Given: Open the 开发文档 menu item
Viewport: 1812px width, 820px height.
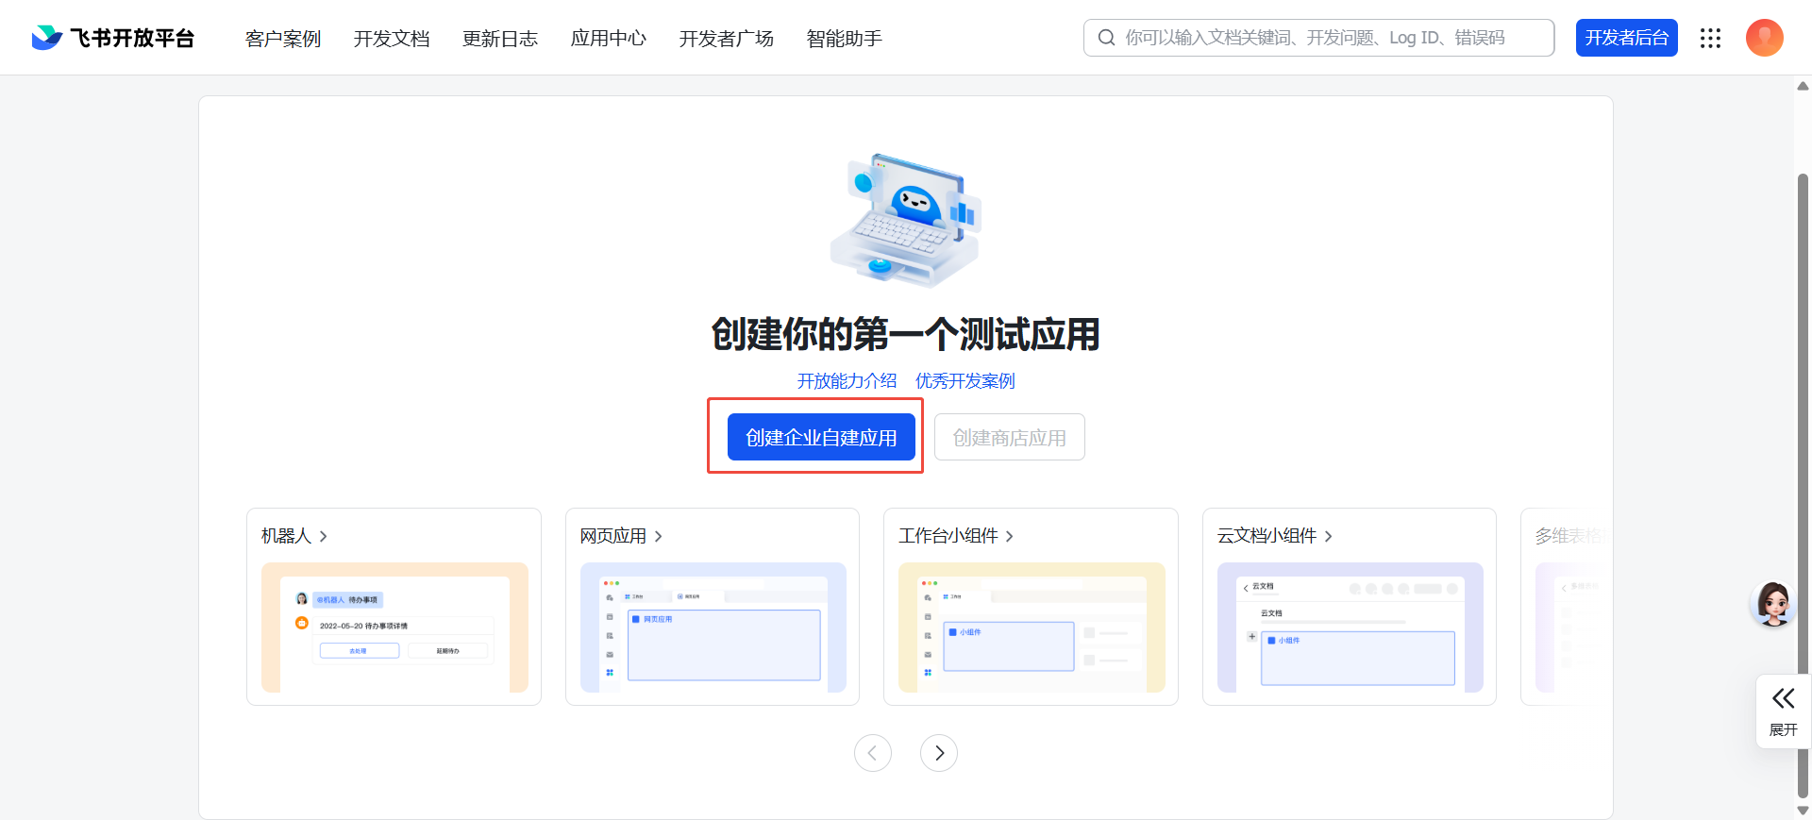Looking at the screenshot, I should tap(392, 39).
